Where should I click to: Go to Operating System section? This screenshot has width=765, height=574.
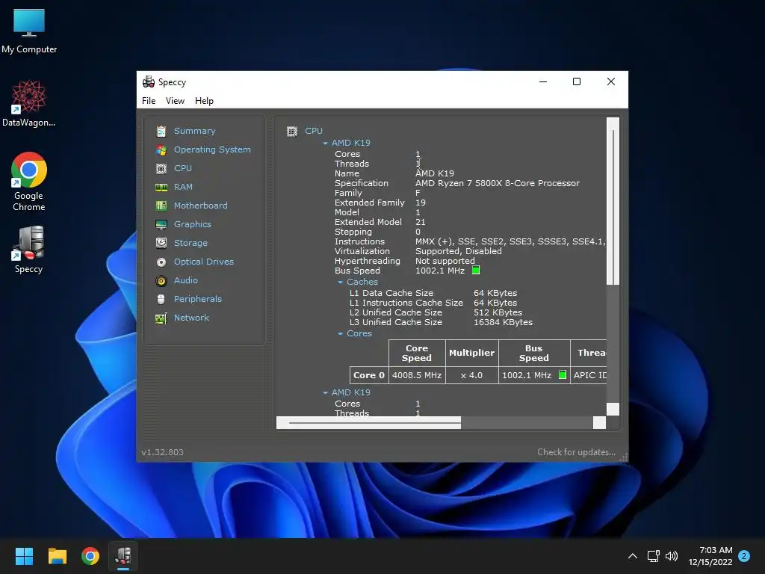click(212, 149)
